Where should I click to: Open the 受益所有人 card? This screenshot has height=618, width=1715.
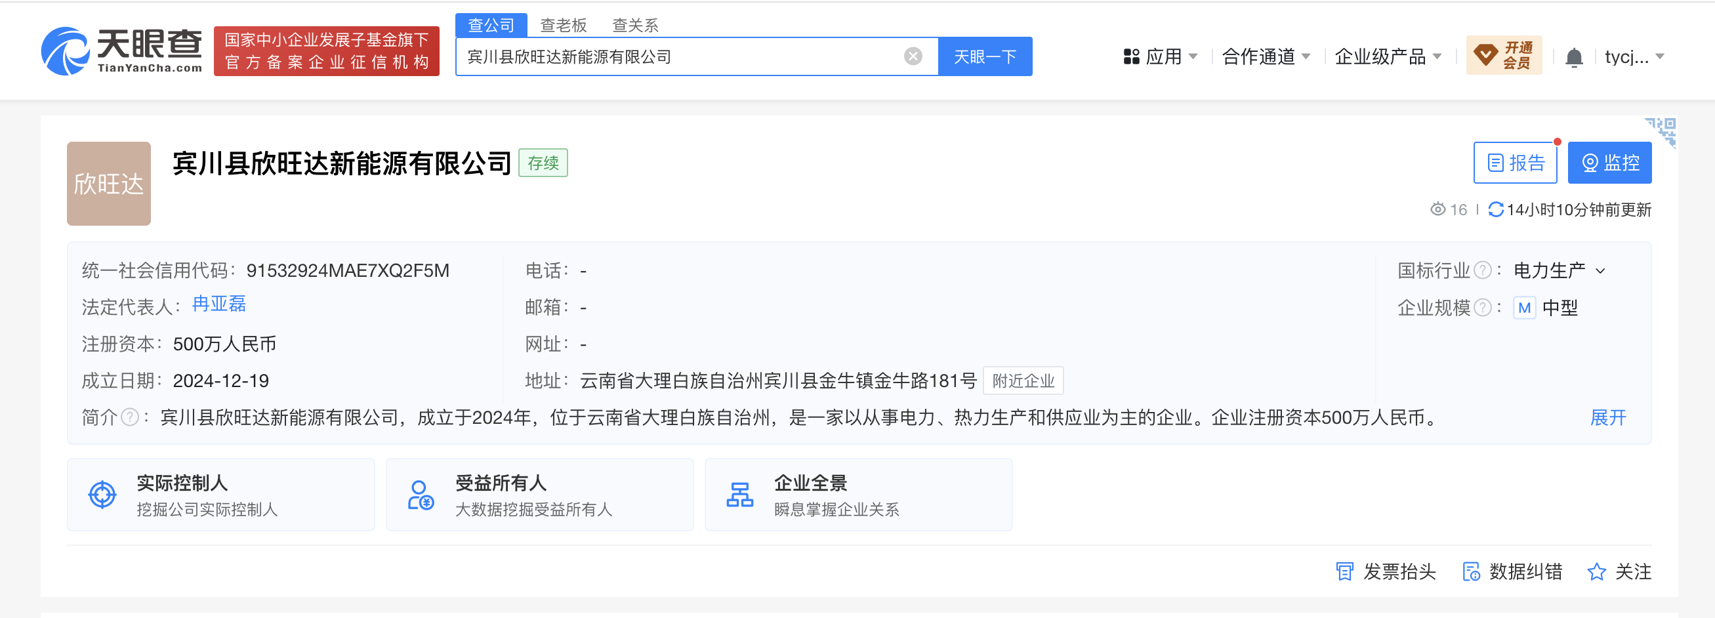point(540,495)
